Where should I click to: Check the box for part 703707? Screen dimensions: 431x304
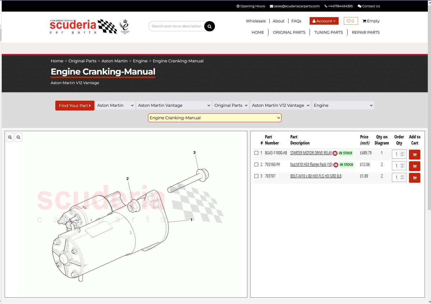[256, 176]
